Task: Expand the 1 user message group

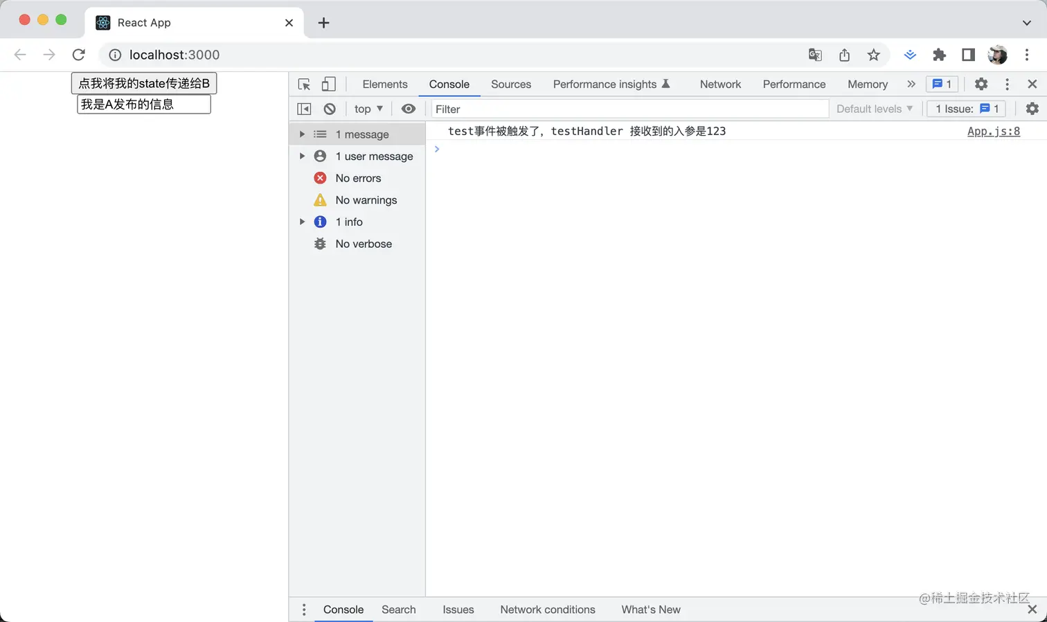Action: (302, 157)
